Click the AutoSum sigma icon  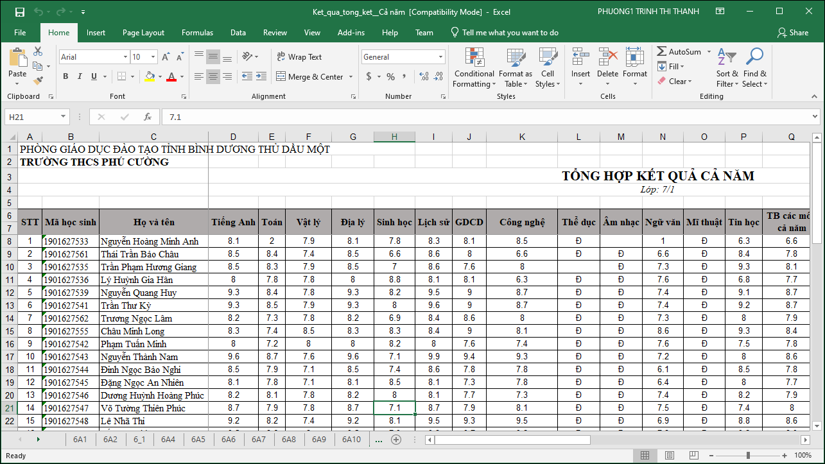[x=662, y=51]
